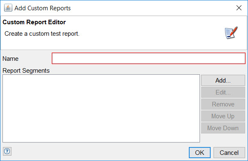Click the Move Down button
The height and width of the screenshot is (161, 248).
click(223, 128)
